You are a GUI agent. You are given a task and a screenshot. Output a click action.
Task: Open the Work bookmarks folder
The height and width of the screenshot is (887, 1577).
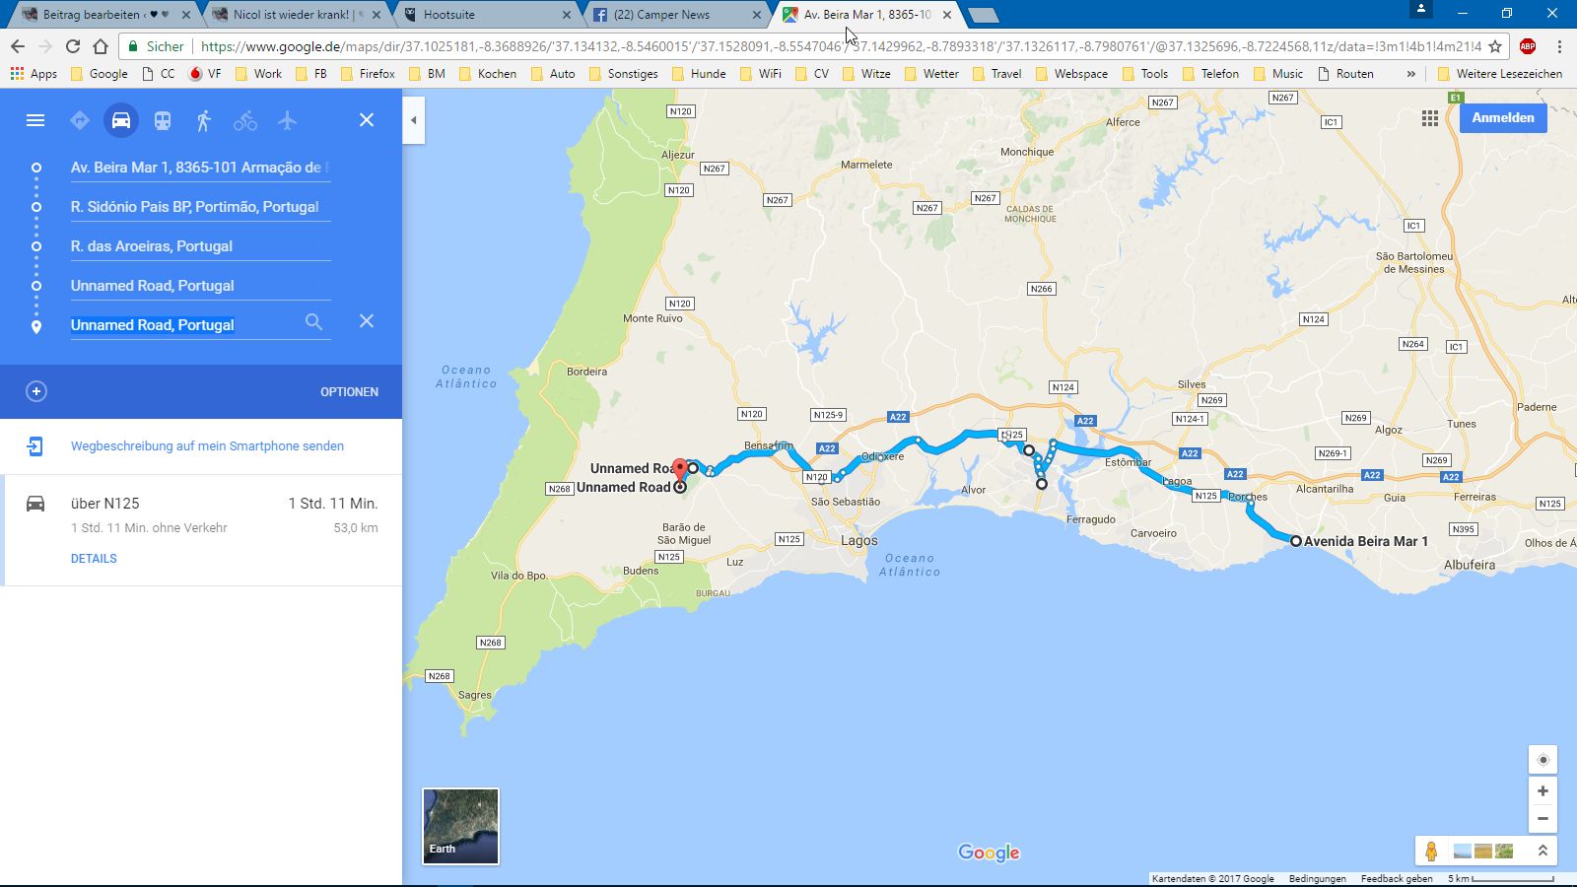click(258, 74)
